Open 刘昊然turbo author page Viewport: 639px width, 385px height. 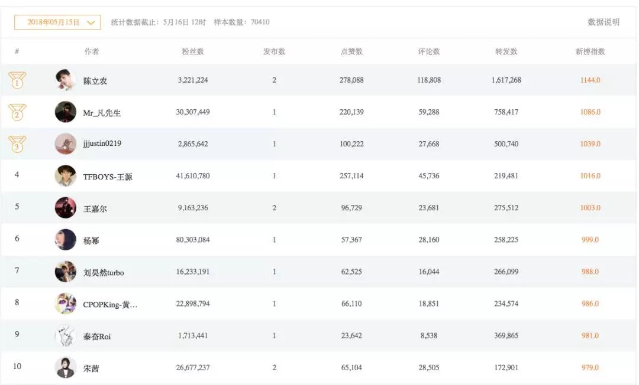tap(104, 272)
